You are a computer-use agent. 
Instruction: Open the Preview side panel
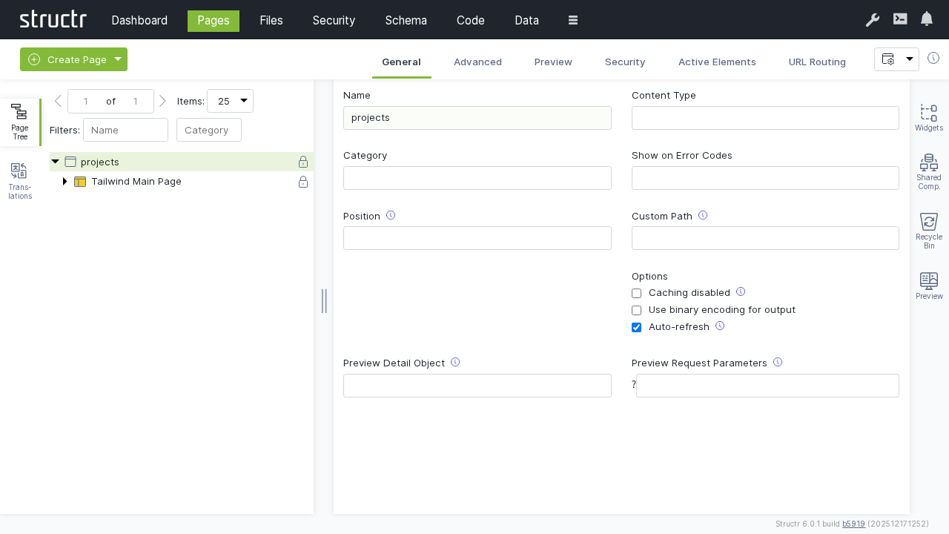(928, 286)
